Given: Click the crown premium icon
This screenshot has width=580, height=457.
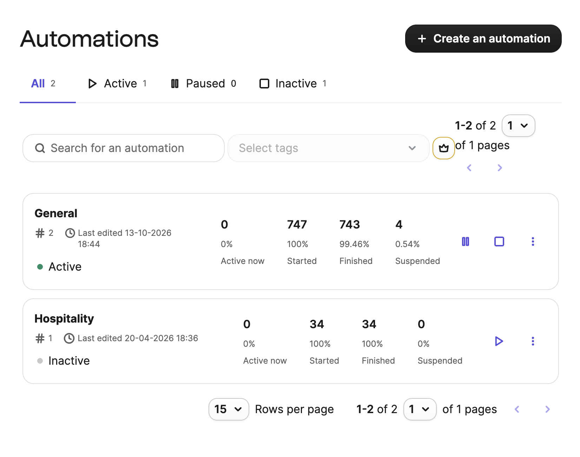Looking at the screenshot, I should (x=444, y=148).
